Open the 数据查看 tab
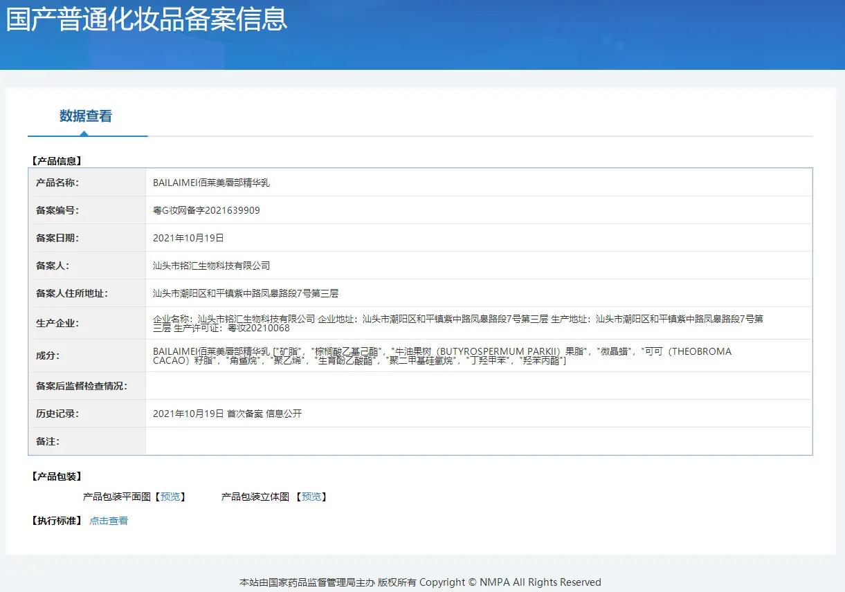The image size is (845, 592). (x=86, y=116)
